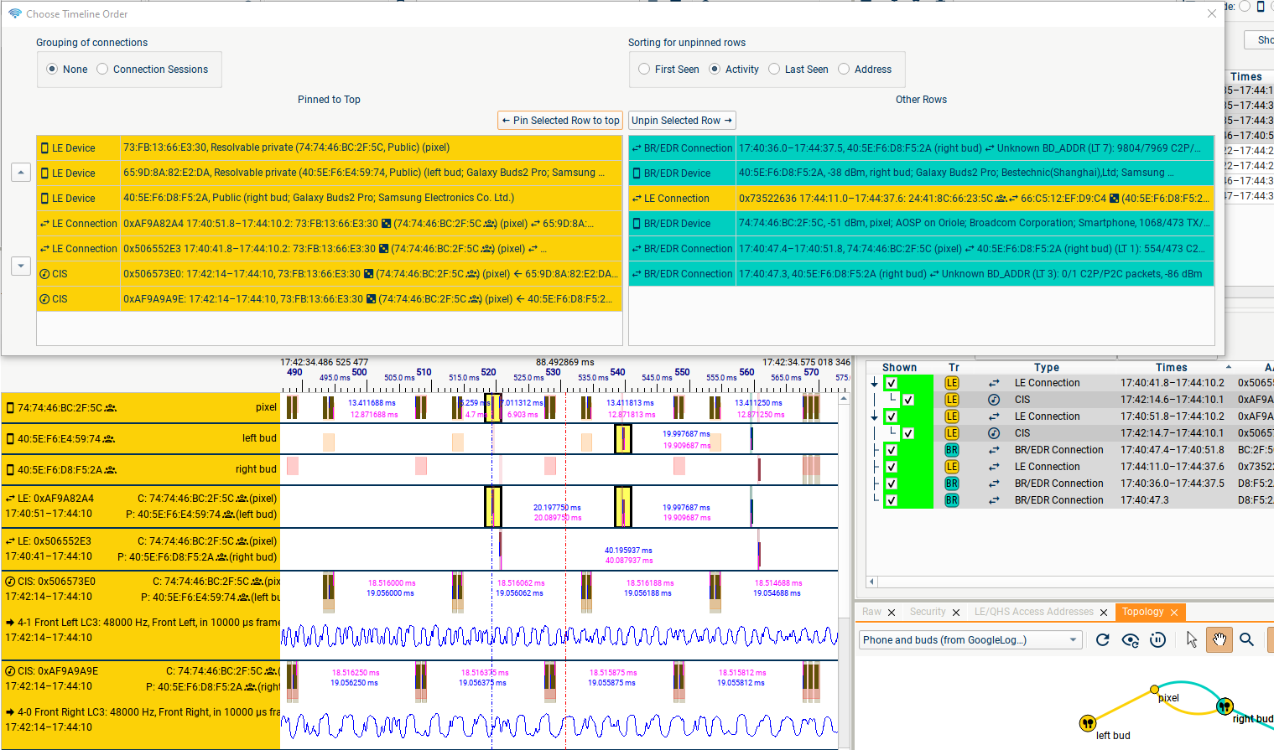Move pinned row up with up-arrow button
The height and width of the screenshot is (750, 1274).
click(21, 173)
